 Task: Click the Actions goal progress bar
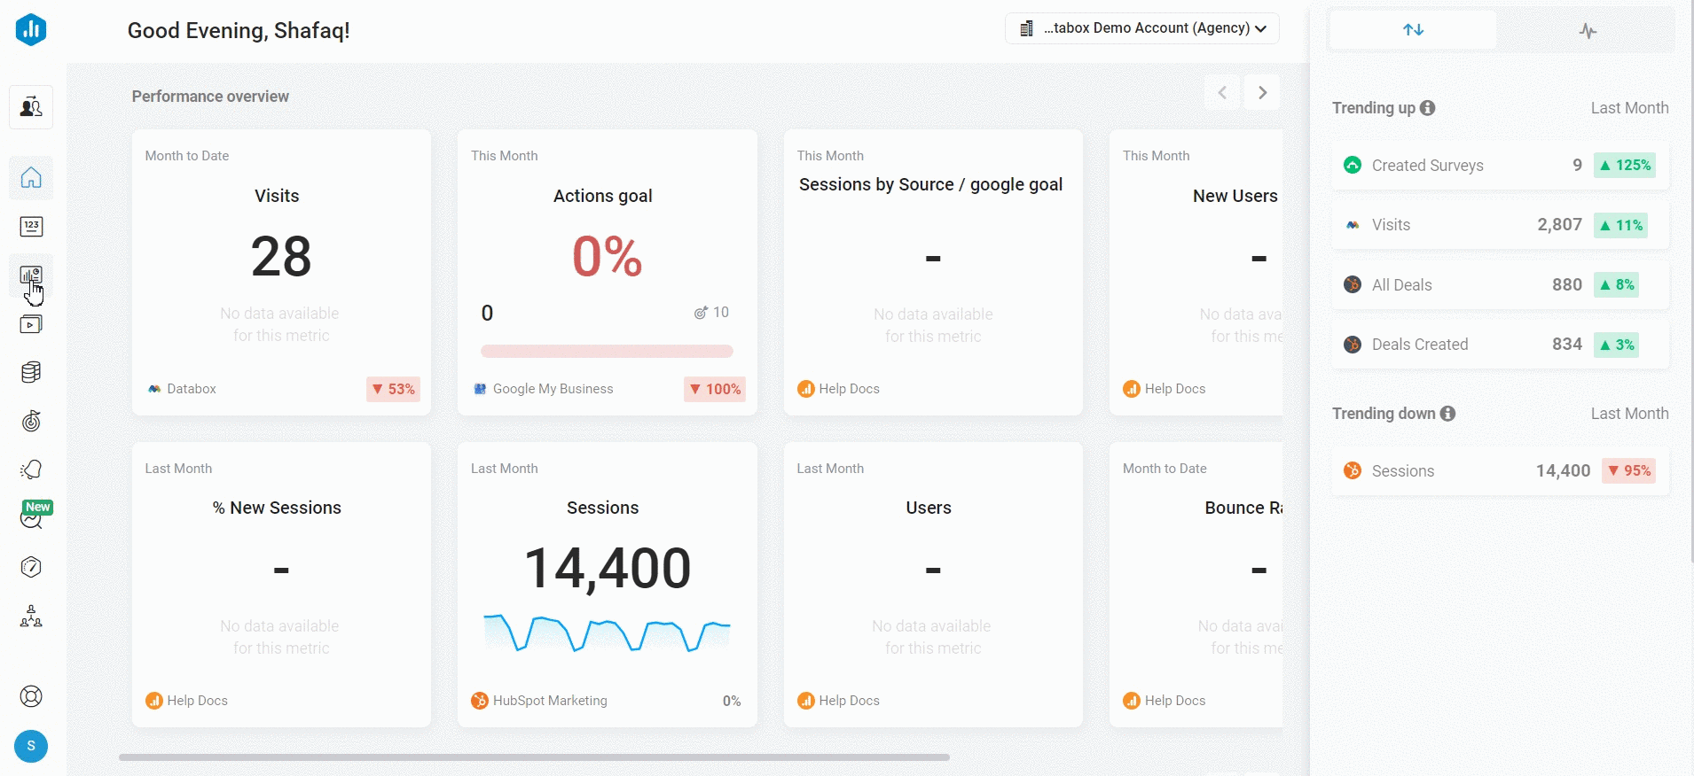tap(607, 352)
